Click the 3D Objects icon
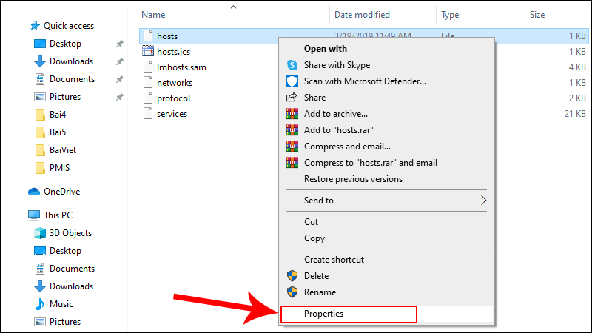The image size is (592, 333). [40, 233]
